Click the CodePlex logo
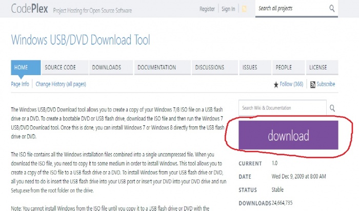 click(x=30, y=9)
